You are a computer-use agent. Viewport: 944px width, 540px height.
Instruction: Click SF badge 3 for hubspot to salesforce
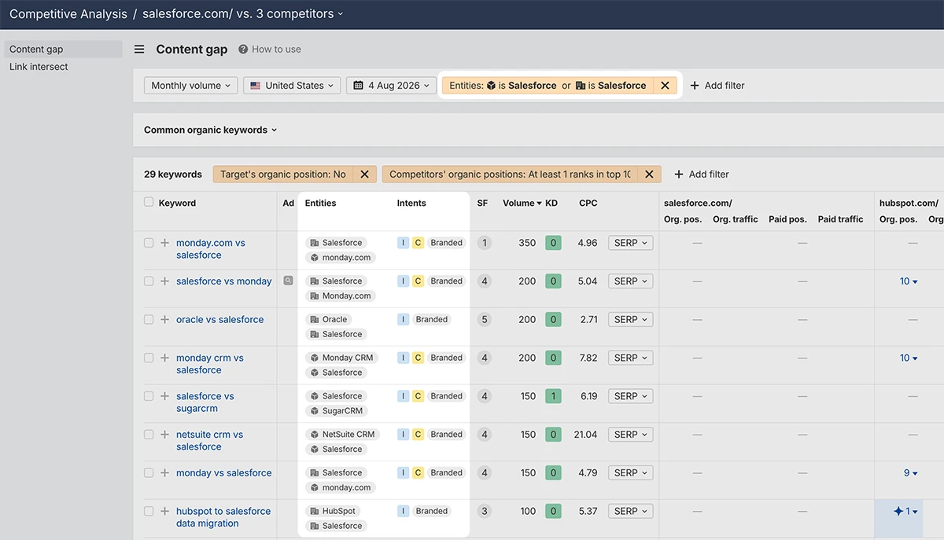tap(484, 511)
